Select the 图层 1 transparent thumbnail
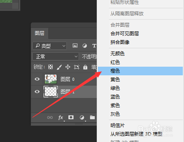184x142 pixels. pyautogui.click(x=51, y=92)
